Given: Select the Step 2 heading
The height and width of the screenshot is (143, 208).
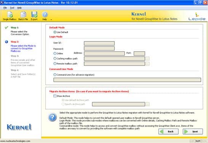Looking at the screenshot, I should (15, 42).
